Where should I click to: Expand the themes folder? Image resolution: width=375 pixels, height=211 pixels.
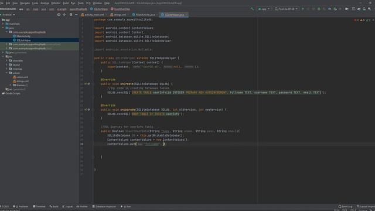(x=11, y=85)
